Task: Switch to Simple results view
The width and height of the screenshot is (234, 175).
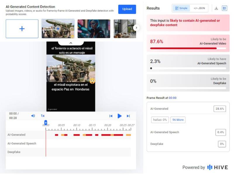Action: click(x=181, y=8)
